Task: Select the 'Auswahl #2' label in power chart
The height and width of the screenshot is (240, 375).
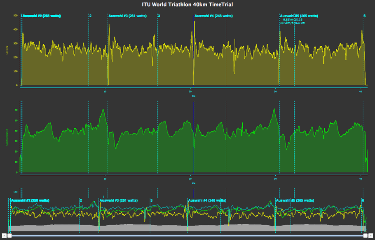Action: pyautogui.click(x=41, y=16)
